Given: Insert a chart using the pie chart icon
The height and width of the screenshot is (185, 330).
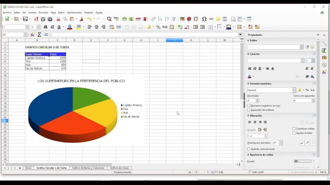Looking at the screenshot, I should click(189, 19).
